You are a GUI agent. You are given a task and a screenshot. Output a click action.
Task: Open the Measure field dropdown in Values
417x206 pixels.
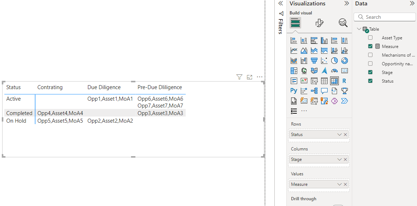339,184
